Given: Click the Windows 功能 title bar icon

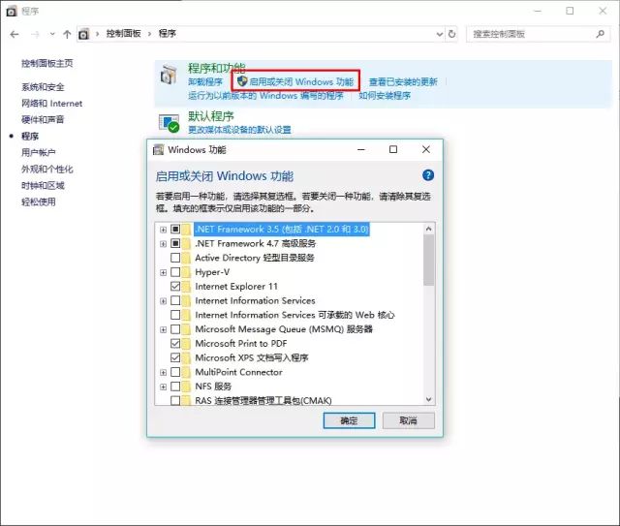Looking at the screenshot, I should click(158, 150).
